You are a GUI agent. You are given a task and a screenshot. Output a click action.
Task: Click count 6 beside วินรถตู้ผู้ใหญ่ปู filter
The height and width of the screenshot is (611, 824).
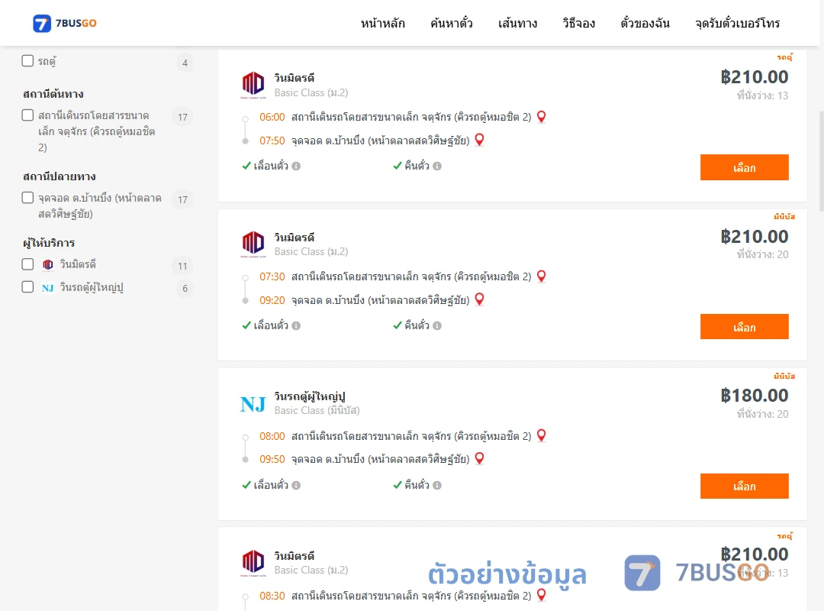coord(185,289)
